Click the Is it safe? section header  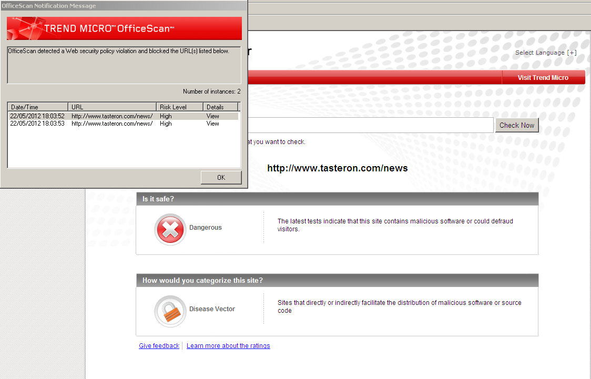tap(338, 199)
